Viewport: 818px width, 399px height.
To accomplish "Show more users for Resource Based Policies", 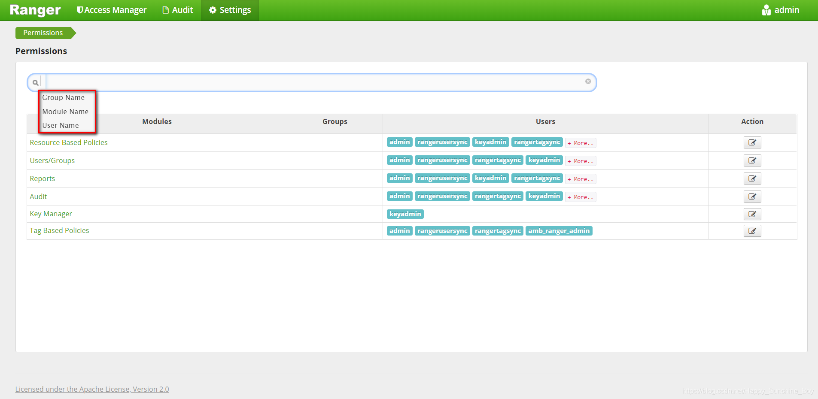I will click(x=581, y=142).
